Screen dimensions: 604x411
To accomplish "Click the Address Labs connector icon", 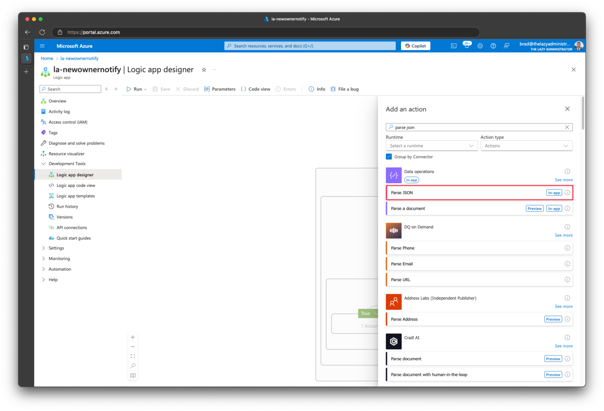I will coord(394,302).
